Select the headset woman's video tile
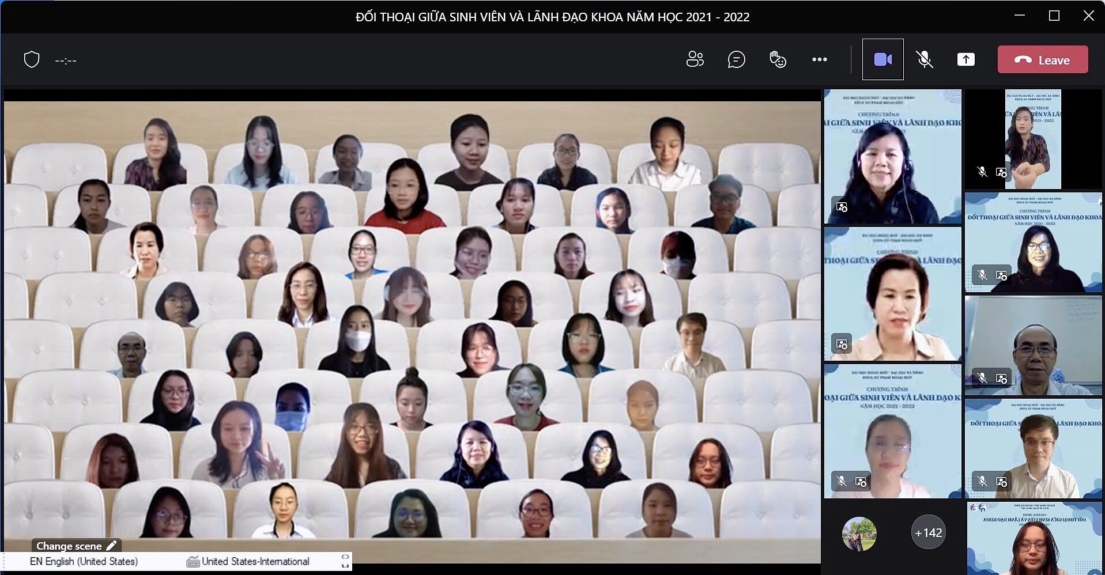Viewport: 1105px width, 575px height. point(892,156)
